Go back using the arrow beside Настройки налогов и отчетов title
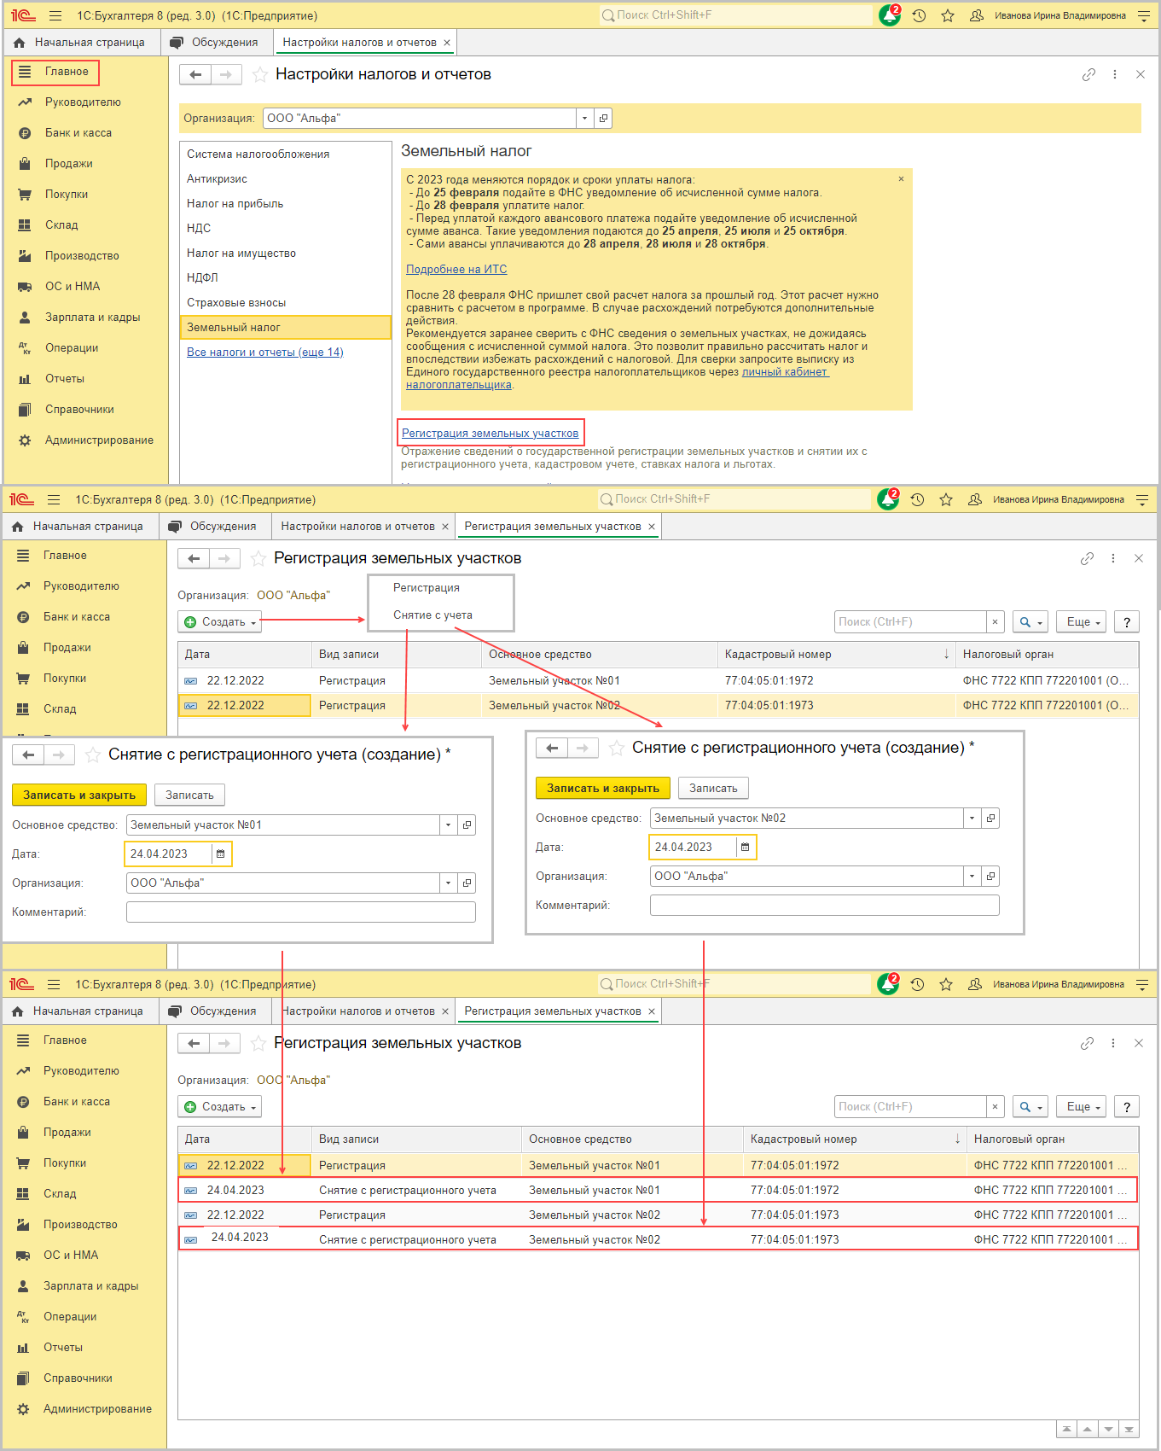 (x=195, y=75)
